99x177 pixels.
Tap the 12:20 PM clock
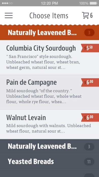pyautogui.click(x=49, y=3)
